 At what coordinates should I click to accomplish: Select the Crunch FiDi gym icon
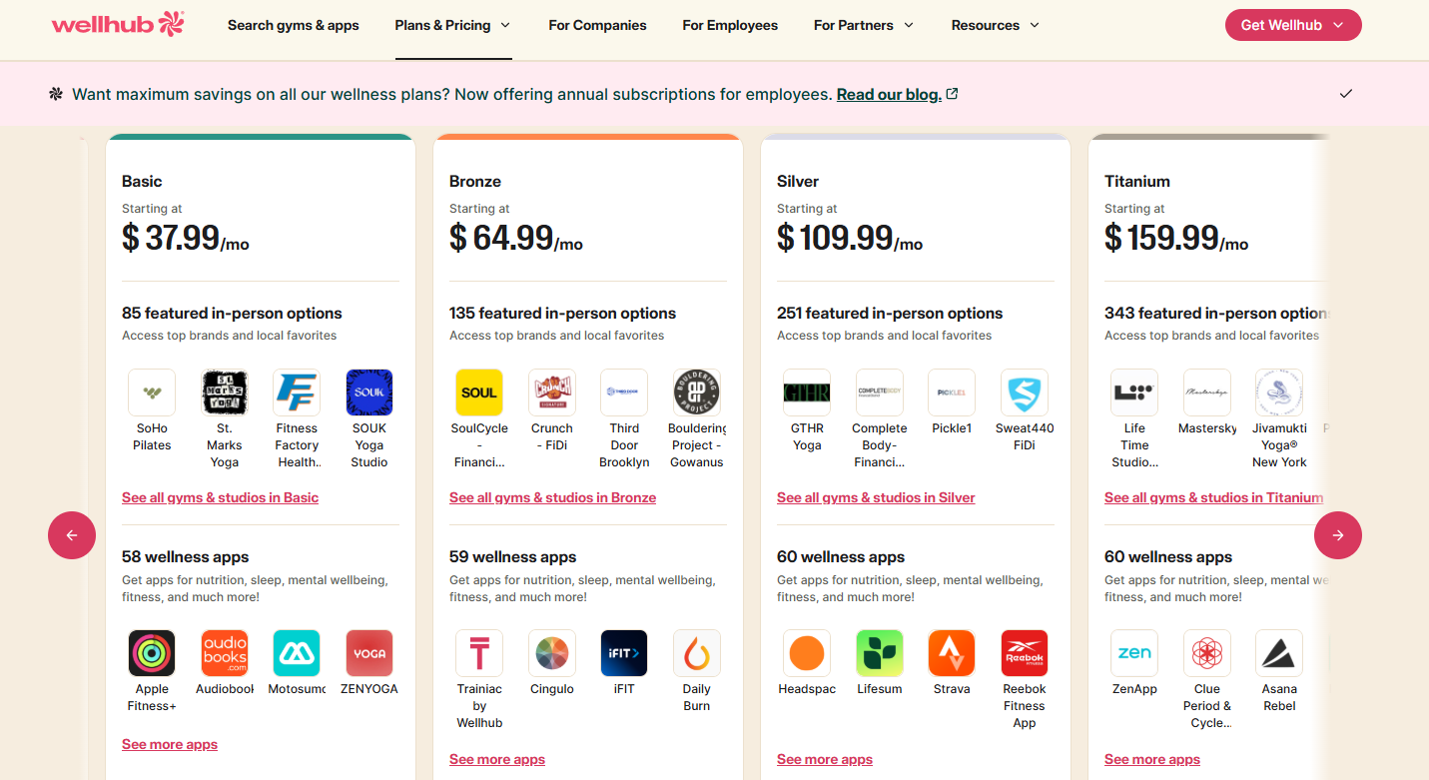click(x=552, y=392)
